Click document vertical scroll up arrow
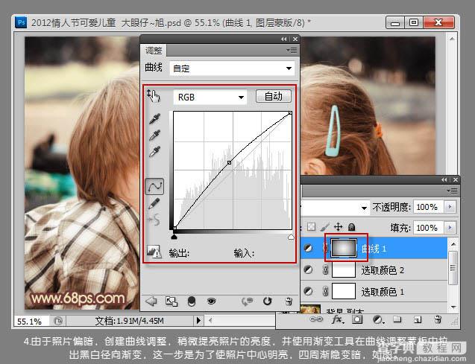 452,39
